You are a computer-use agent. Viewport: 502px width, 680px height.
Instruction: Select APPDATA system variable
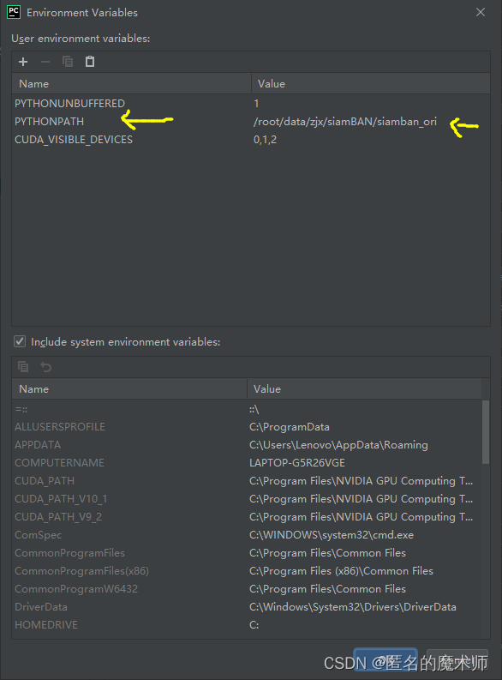point(38,445)
